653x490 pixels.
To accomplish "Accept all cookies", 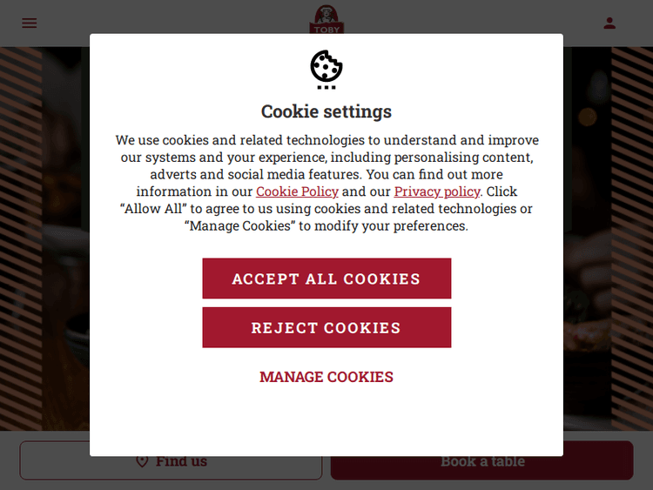I will 326,279.
